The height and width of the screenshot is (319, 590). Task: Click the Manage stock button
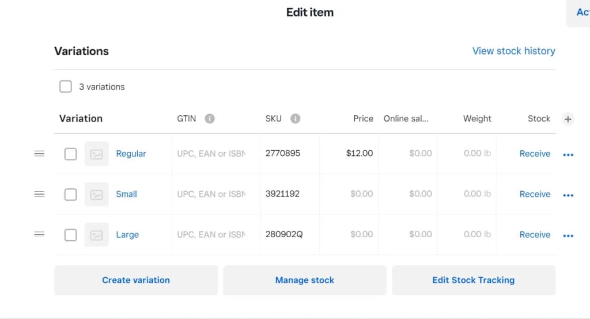tap(305, 280)
